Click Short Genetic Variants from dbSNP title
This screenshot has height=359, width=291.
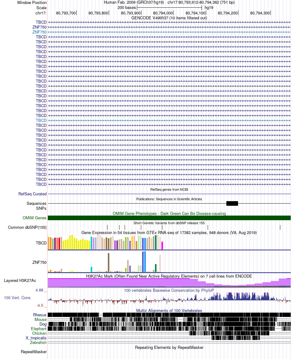click(x=169, y=223)
